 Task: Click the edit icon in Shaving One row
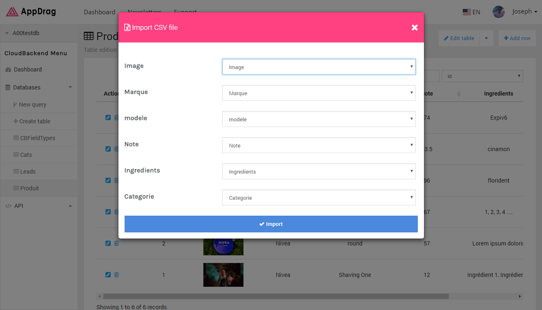tap(108, 275)
